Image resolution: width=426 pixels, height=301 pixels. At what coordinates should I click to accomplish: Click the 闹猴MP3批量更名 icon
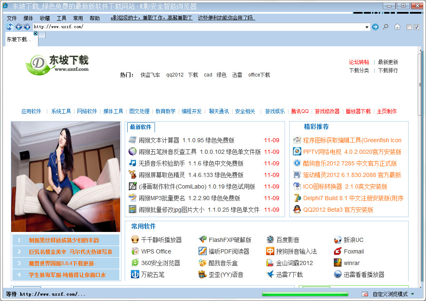coord(132,198)
